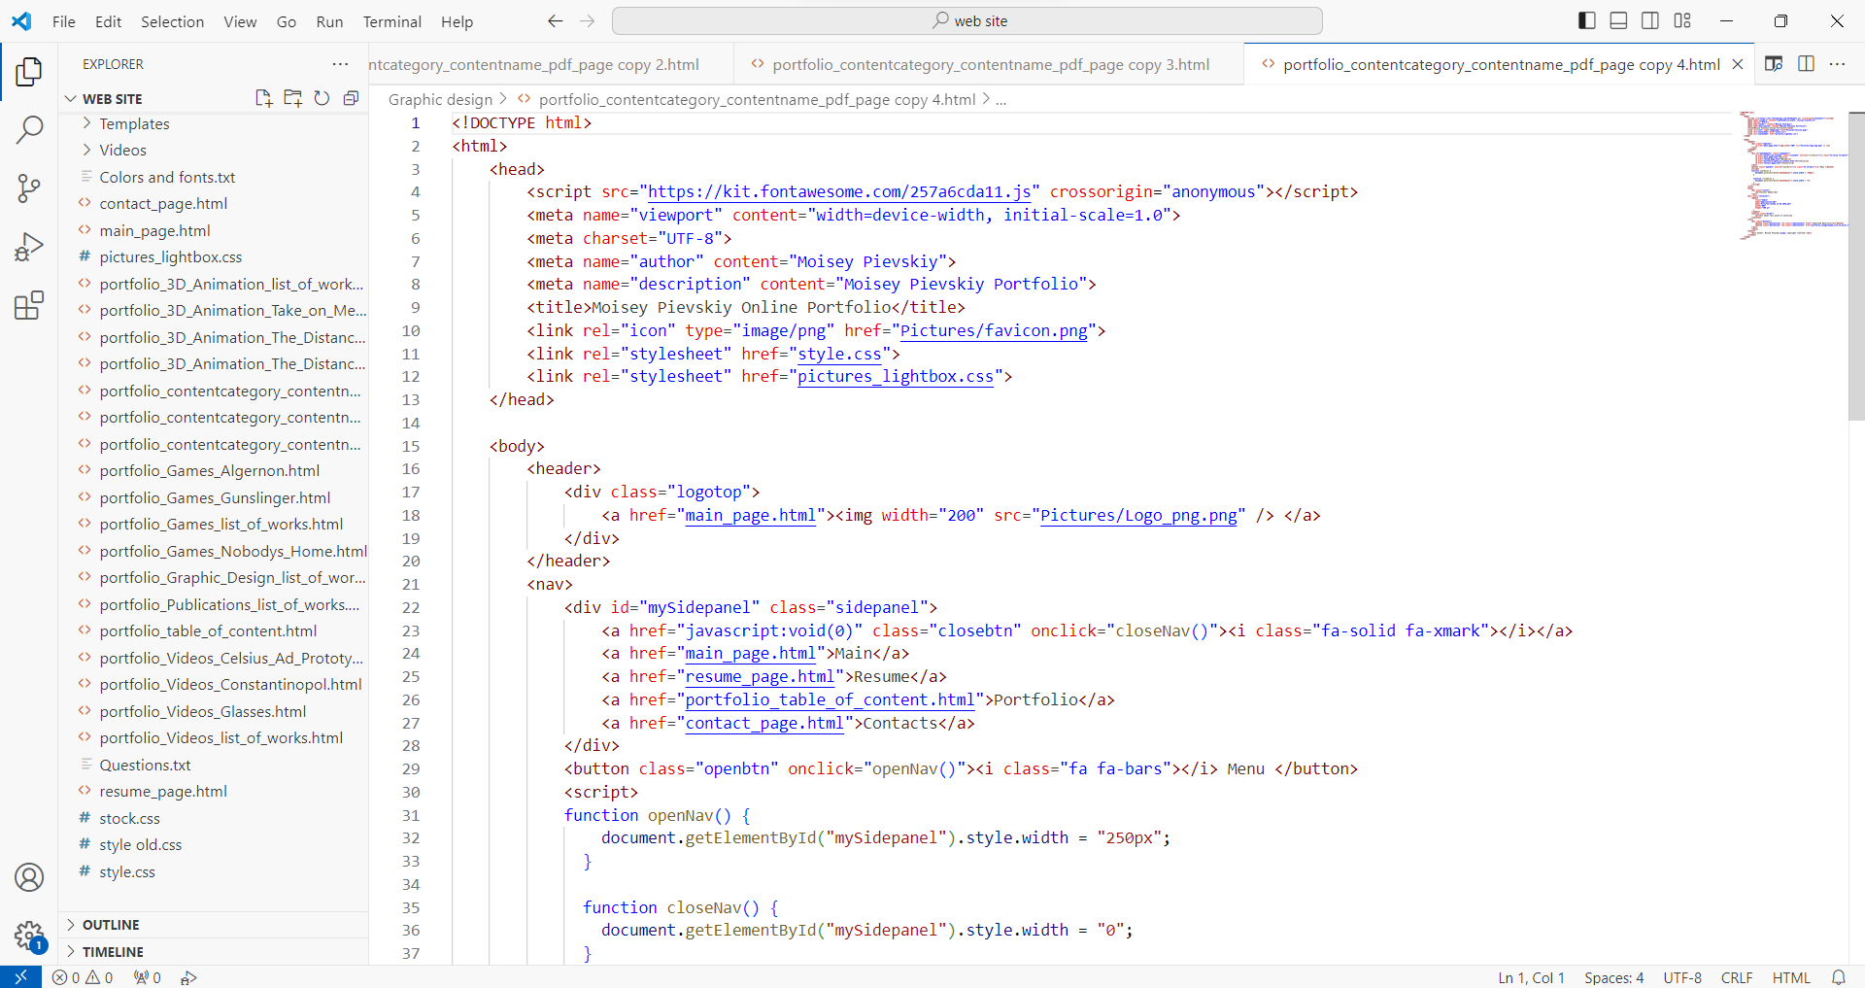Image resolution: width=1865 pixels, height=988 pixels.
Task: Open the Help menu
Action: coord(457,21)
